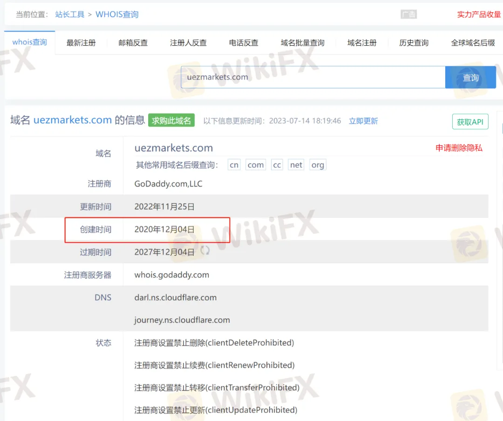The height and width of the screenshot is (421, 503).
Task: Click the domain search input field
Action: 313,77
